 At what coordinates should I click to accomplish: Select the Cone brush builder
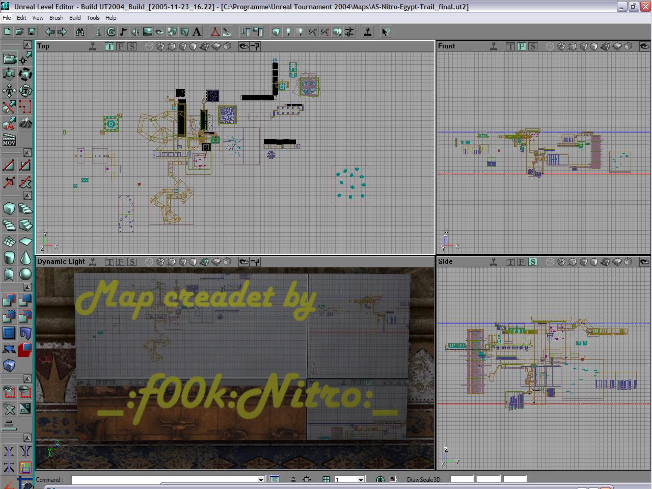[x=25, y=258]
